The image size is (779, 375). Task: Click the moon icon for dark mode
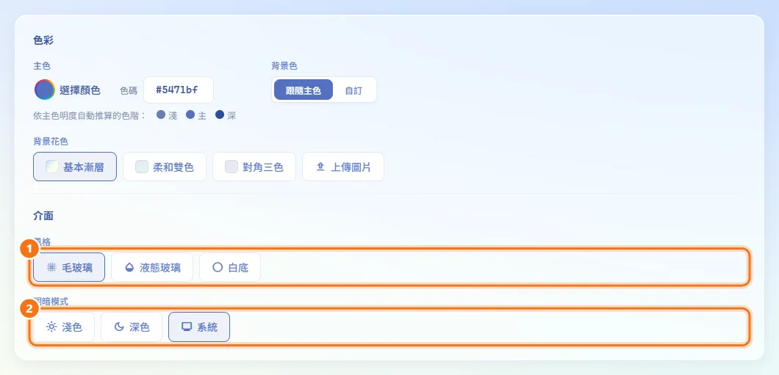click(x=119, y=327)
